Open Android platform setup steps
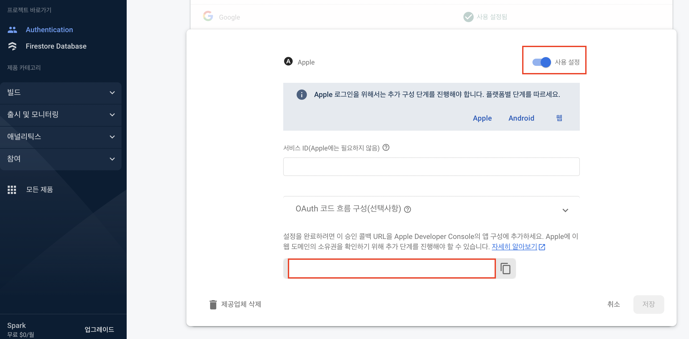Viewport: 689px width, 339px height. click(x=521, y=118)
